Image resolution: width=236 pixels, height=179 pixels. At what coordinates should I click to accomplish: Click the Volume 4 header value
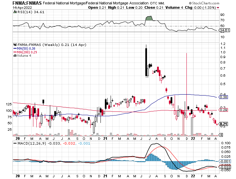point(174,7)
